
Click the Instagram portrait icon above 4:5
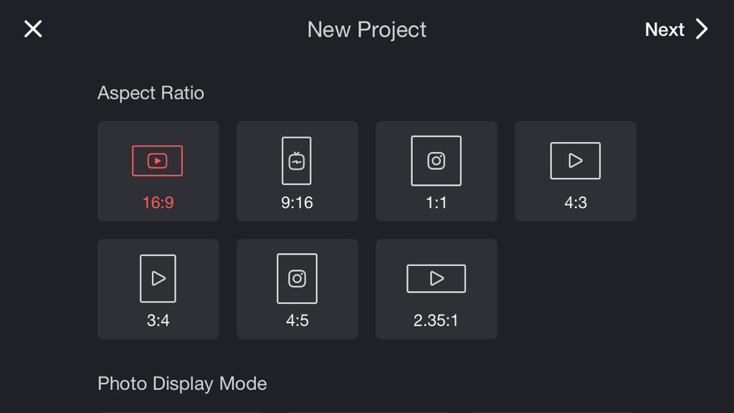pyautogui.click(x=297, y=279)
